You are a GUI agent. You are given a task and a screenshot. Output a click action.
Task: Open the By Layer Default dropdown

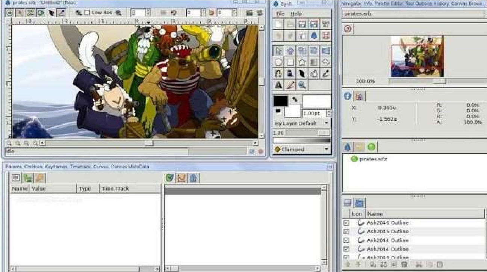(302, 123)
